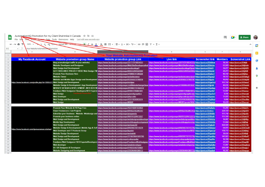This screenshot has width=265, height=187.
Task: Select column D header
Action: (172, 52)
